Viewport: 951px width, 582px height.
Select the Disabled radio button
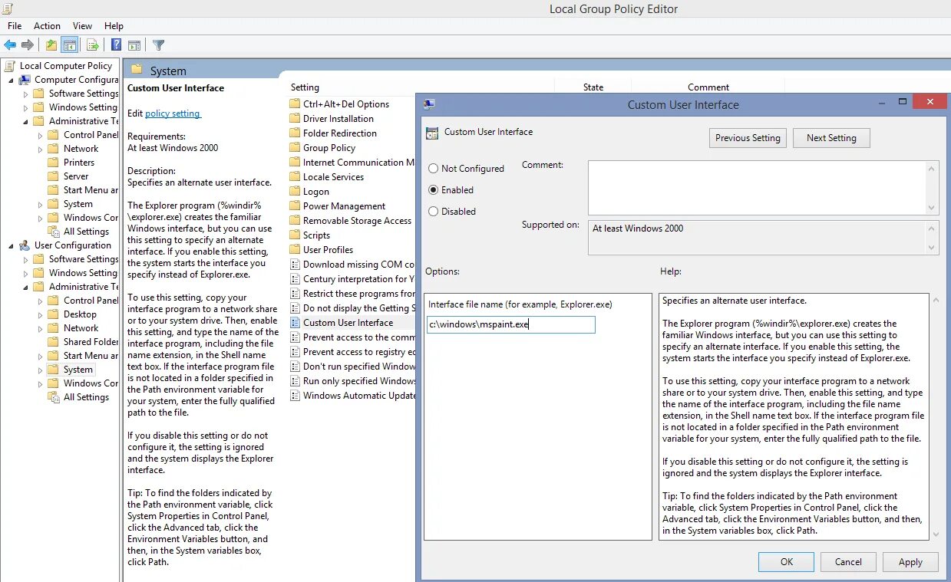pyautogui.click(x=434, y=212)
